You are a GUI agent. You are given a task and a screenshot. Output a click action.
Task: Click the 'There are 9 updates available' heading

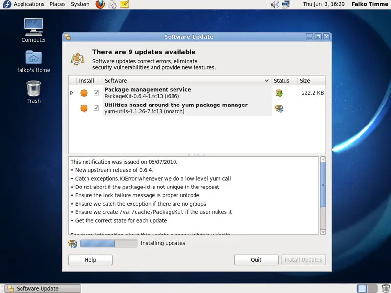tap(144, 52)
